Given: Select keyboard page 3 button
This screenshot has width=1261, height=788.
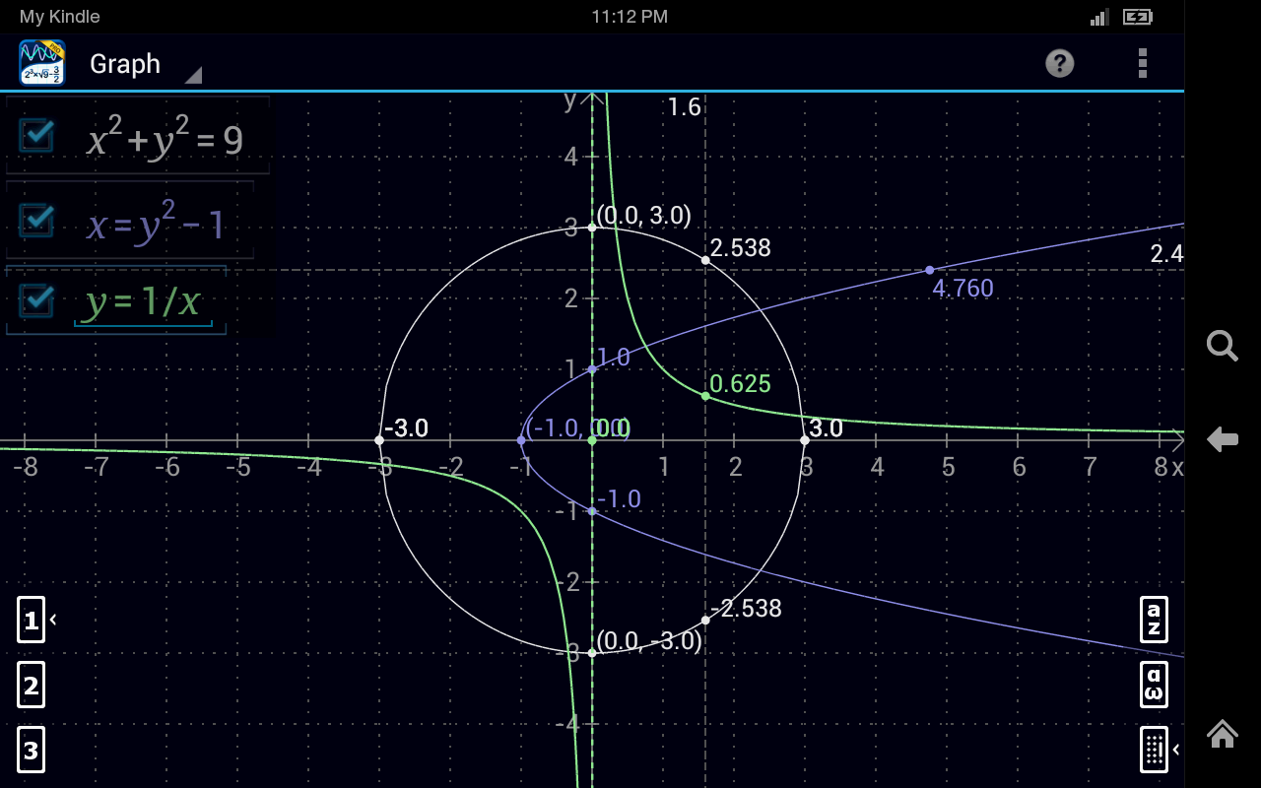Looking at the screenshot, I should [31, 750].
